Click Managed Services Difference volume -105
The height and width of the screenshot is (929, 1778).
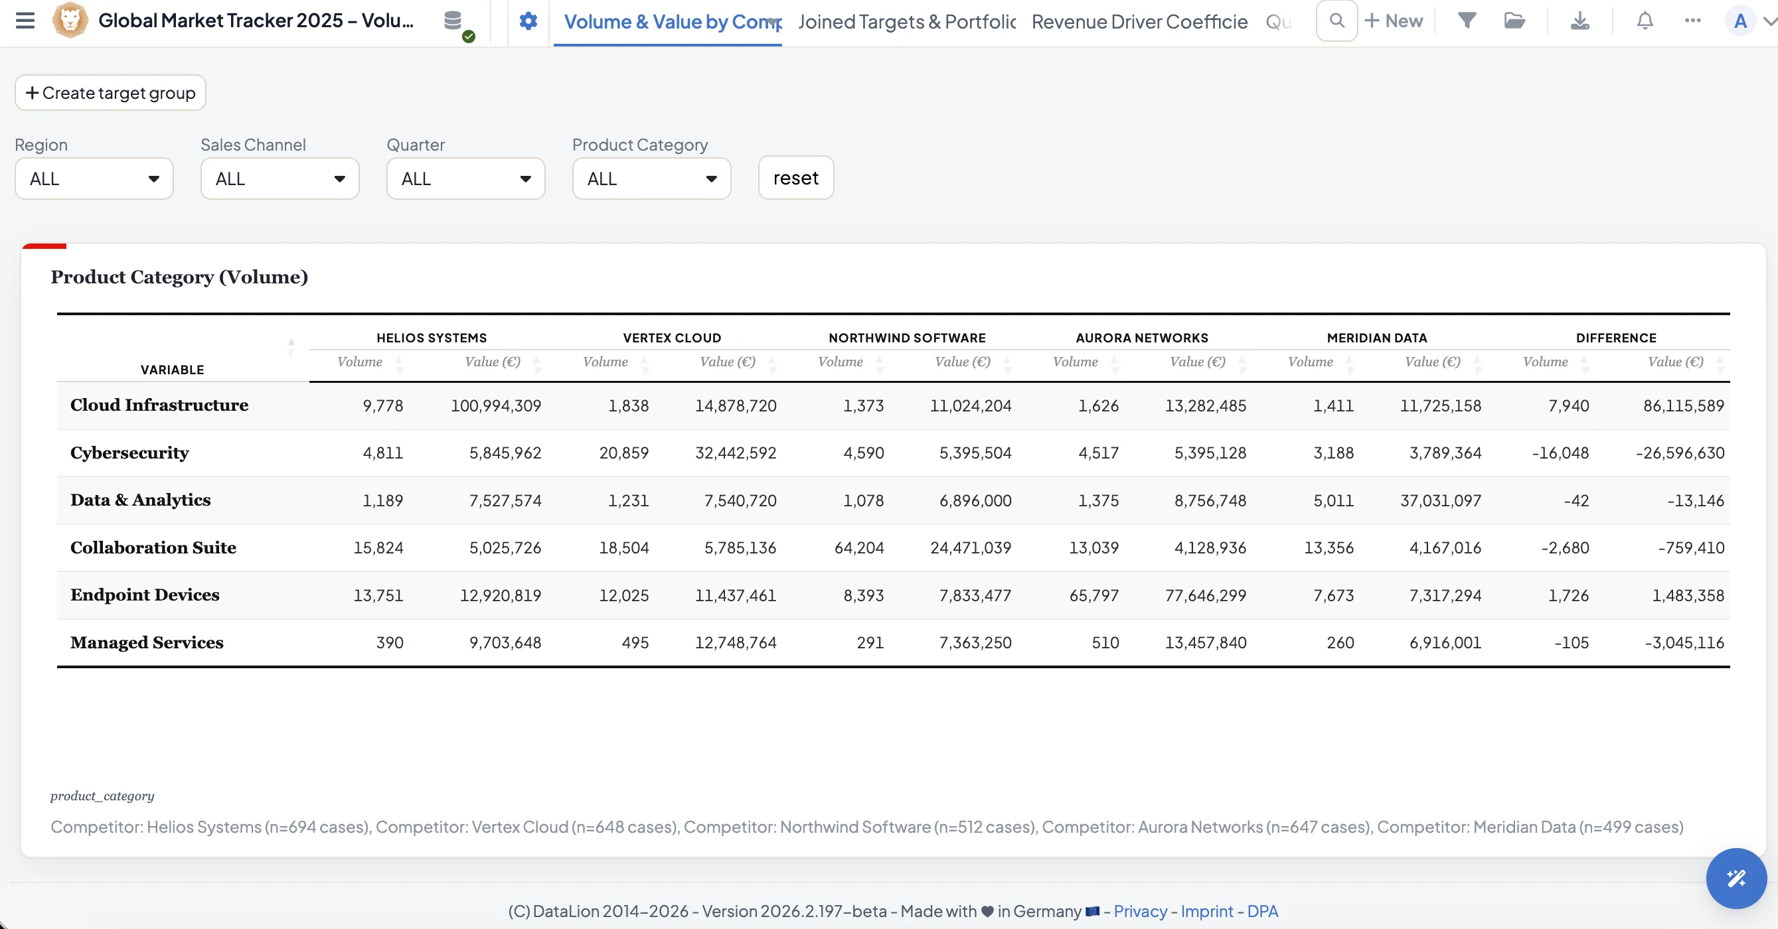[1571, 643]
